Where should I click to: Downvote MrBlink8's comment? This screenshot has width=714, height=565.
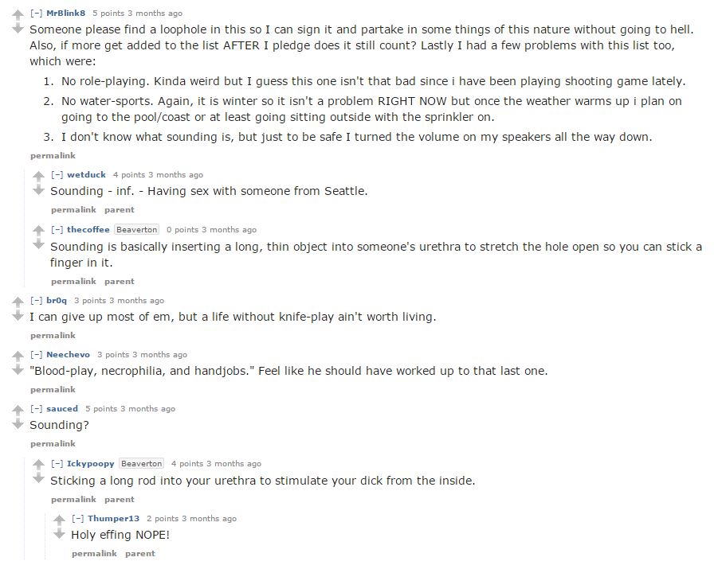coord(18,29)
